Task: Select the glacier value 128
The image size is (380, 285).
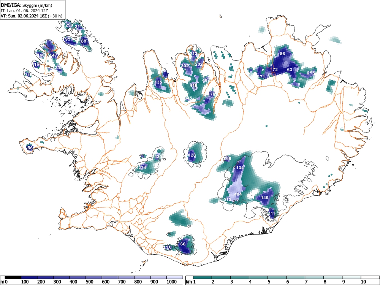Action: (192, 155)
